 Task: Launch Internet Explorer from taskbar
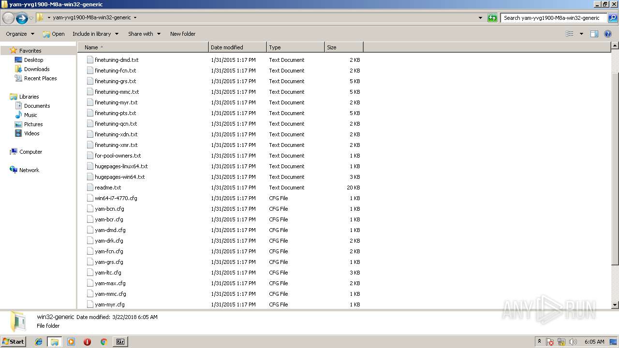coord(39,342)
